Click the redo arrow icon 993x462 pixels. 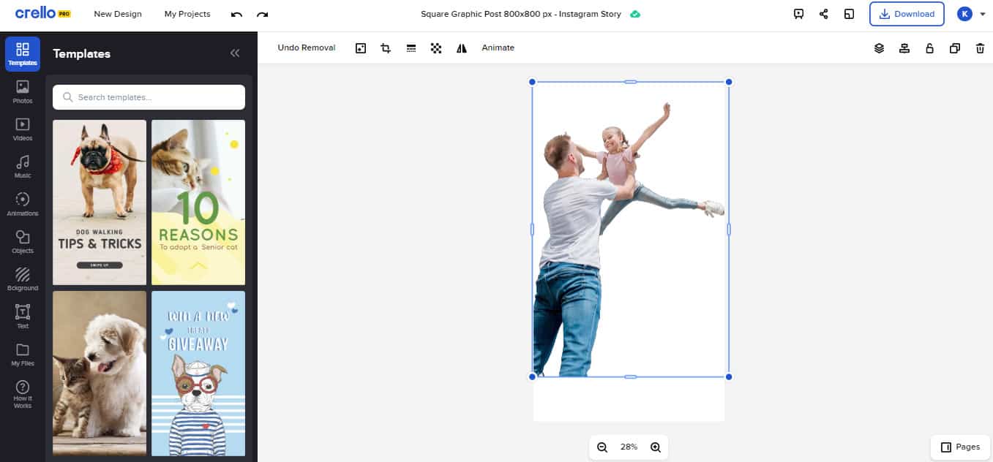(x=262, y=15)
